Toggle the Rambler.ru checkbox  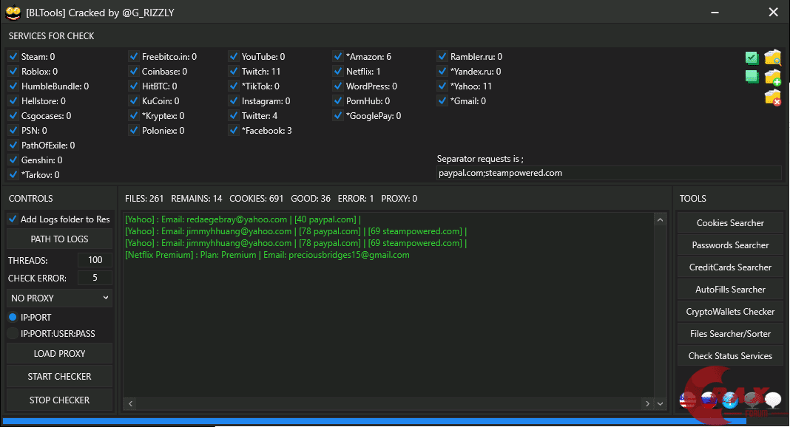point(442,56)
